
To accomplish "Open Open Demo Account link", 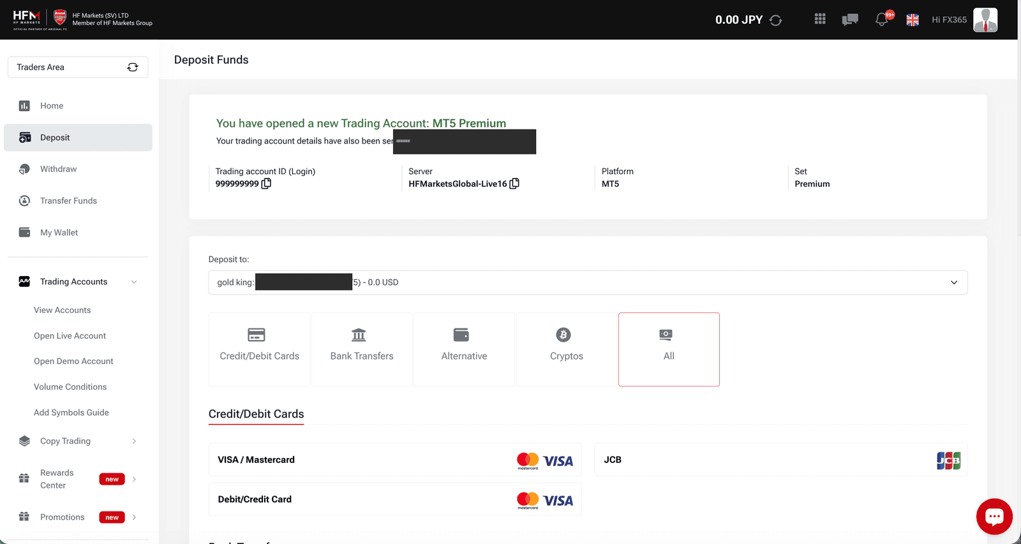I will [73, 361].
